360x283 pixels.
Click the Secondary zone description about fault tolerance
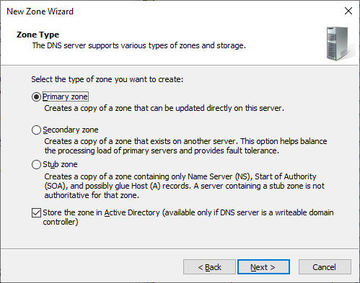185,146
